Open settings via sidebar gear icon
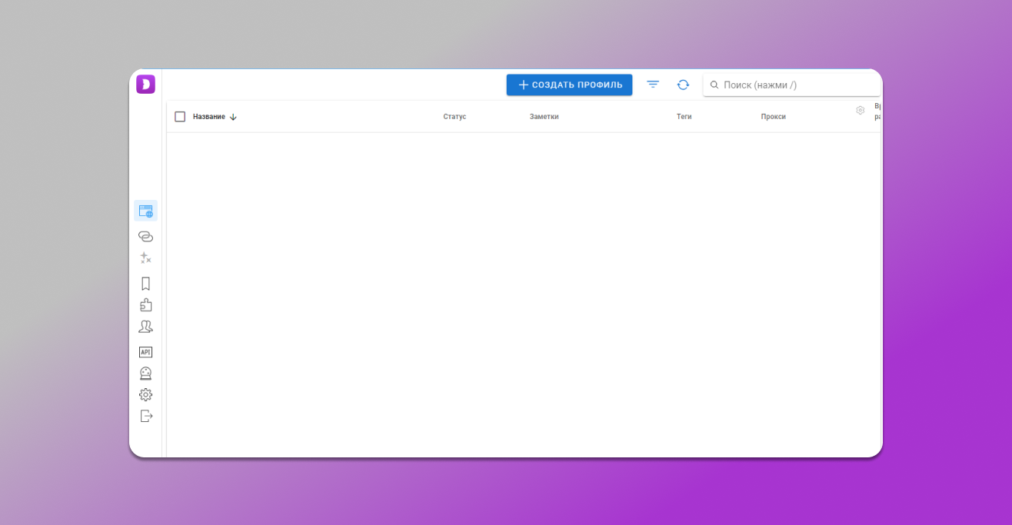1012x525 pixels. (x=145, y=394)
